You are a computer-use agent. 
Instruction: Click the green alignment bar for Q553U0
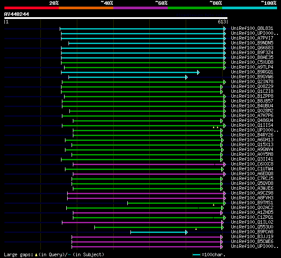pyautogui.click(x=158, y=228)
